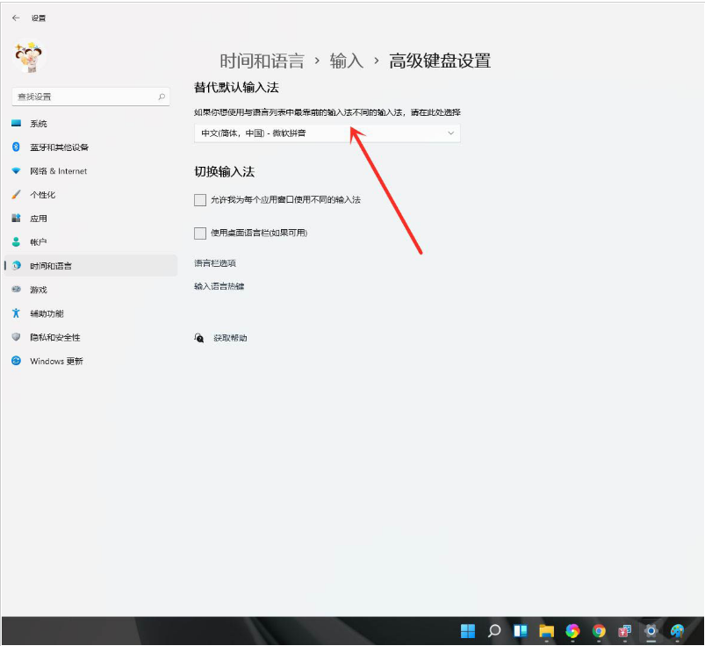705x646 pixels.
Task: Open 语言栏选项 link
Action: 215,263
